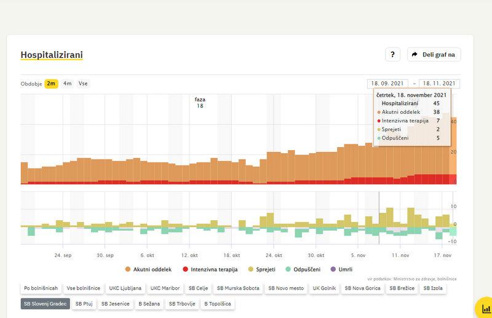The image size is (492, 318).
Task: Open the Deli graf na share menu
Action: pos(434,55)
